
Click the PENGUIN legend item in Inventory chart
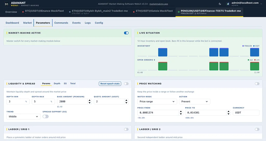(247, 46)
